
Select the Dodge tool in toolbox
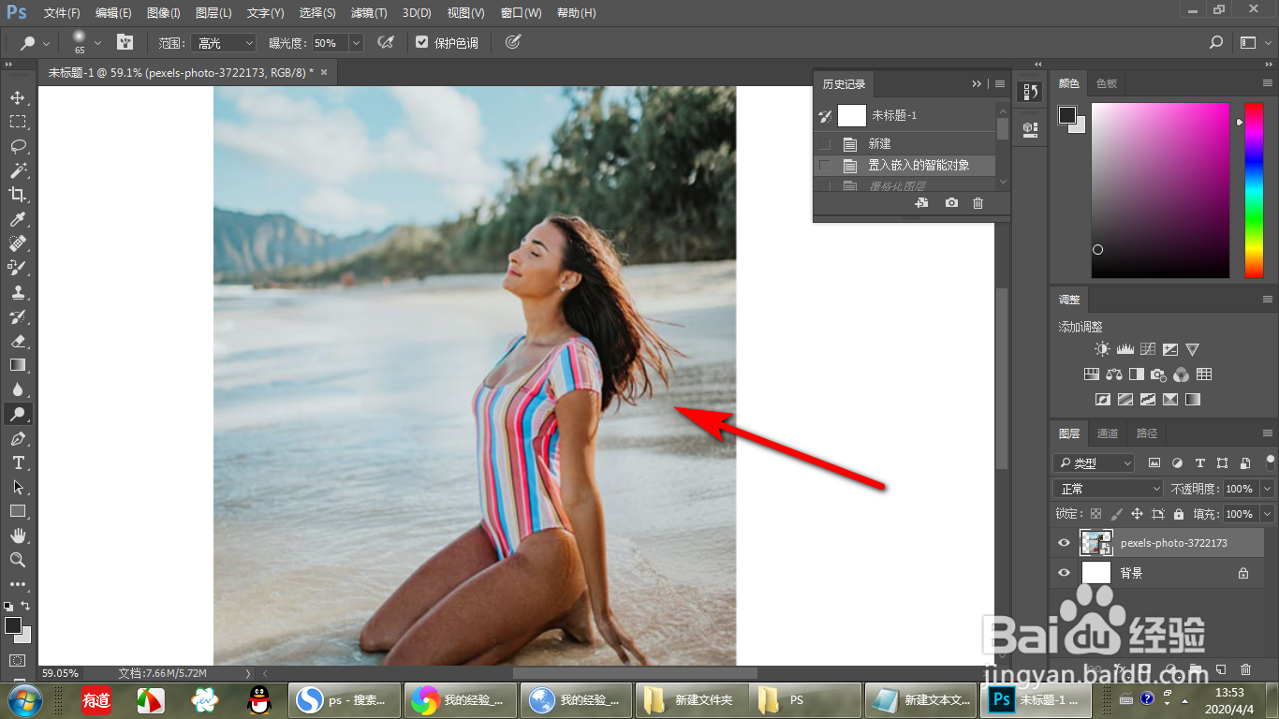point(18,414)
